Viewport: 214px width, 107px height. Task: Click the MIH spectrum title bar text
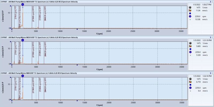point(39,73)
